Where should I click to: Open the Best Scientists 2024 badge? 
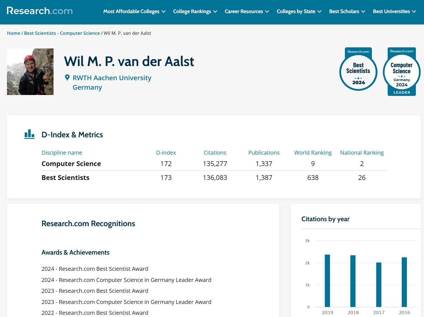coord(358,69)
